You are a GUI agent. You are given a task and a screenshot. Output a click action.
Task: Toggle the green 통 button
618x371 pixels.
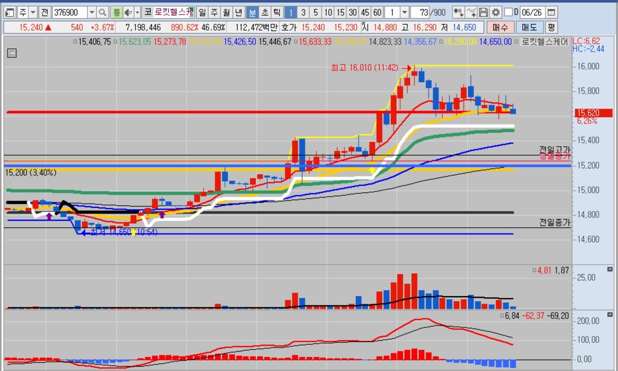point(116,12)
